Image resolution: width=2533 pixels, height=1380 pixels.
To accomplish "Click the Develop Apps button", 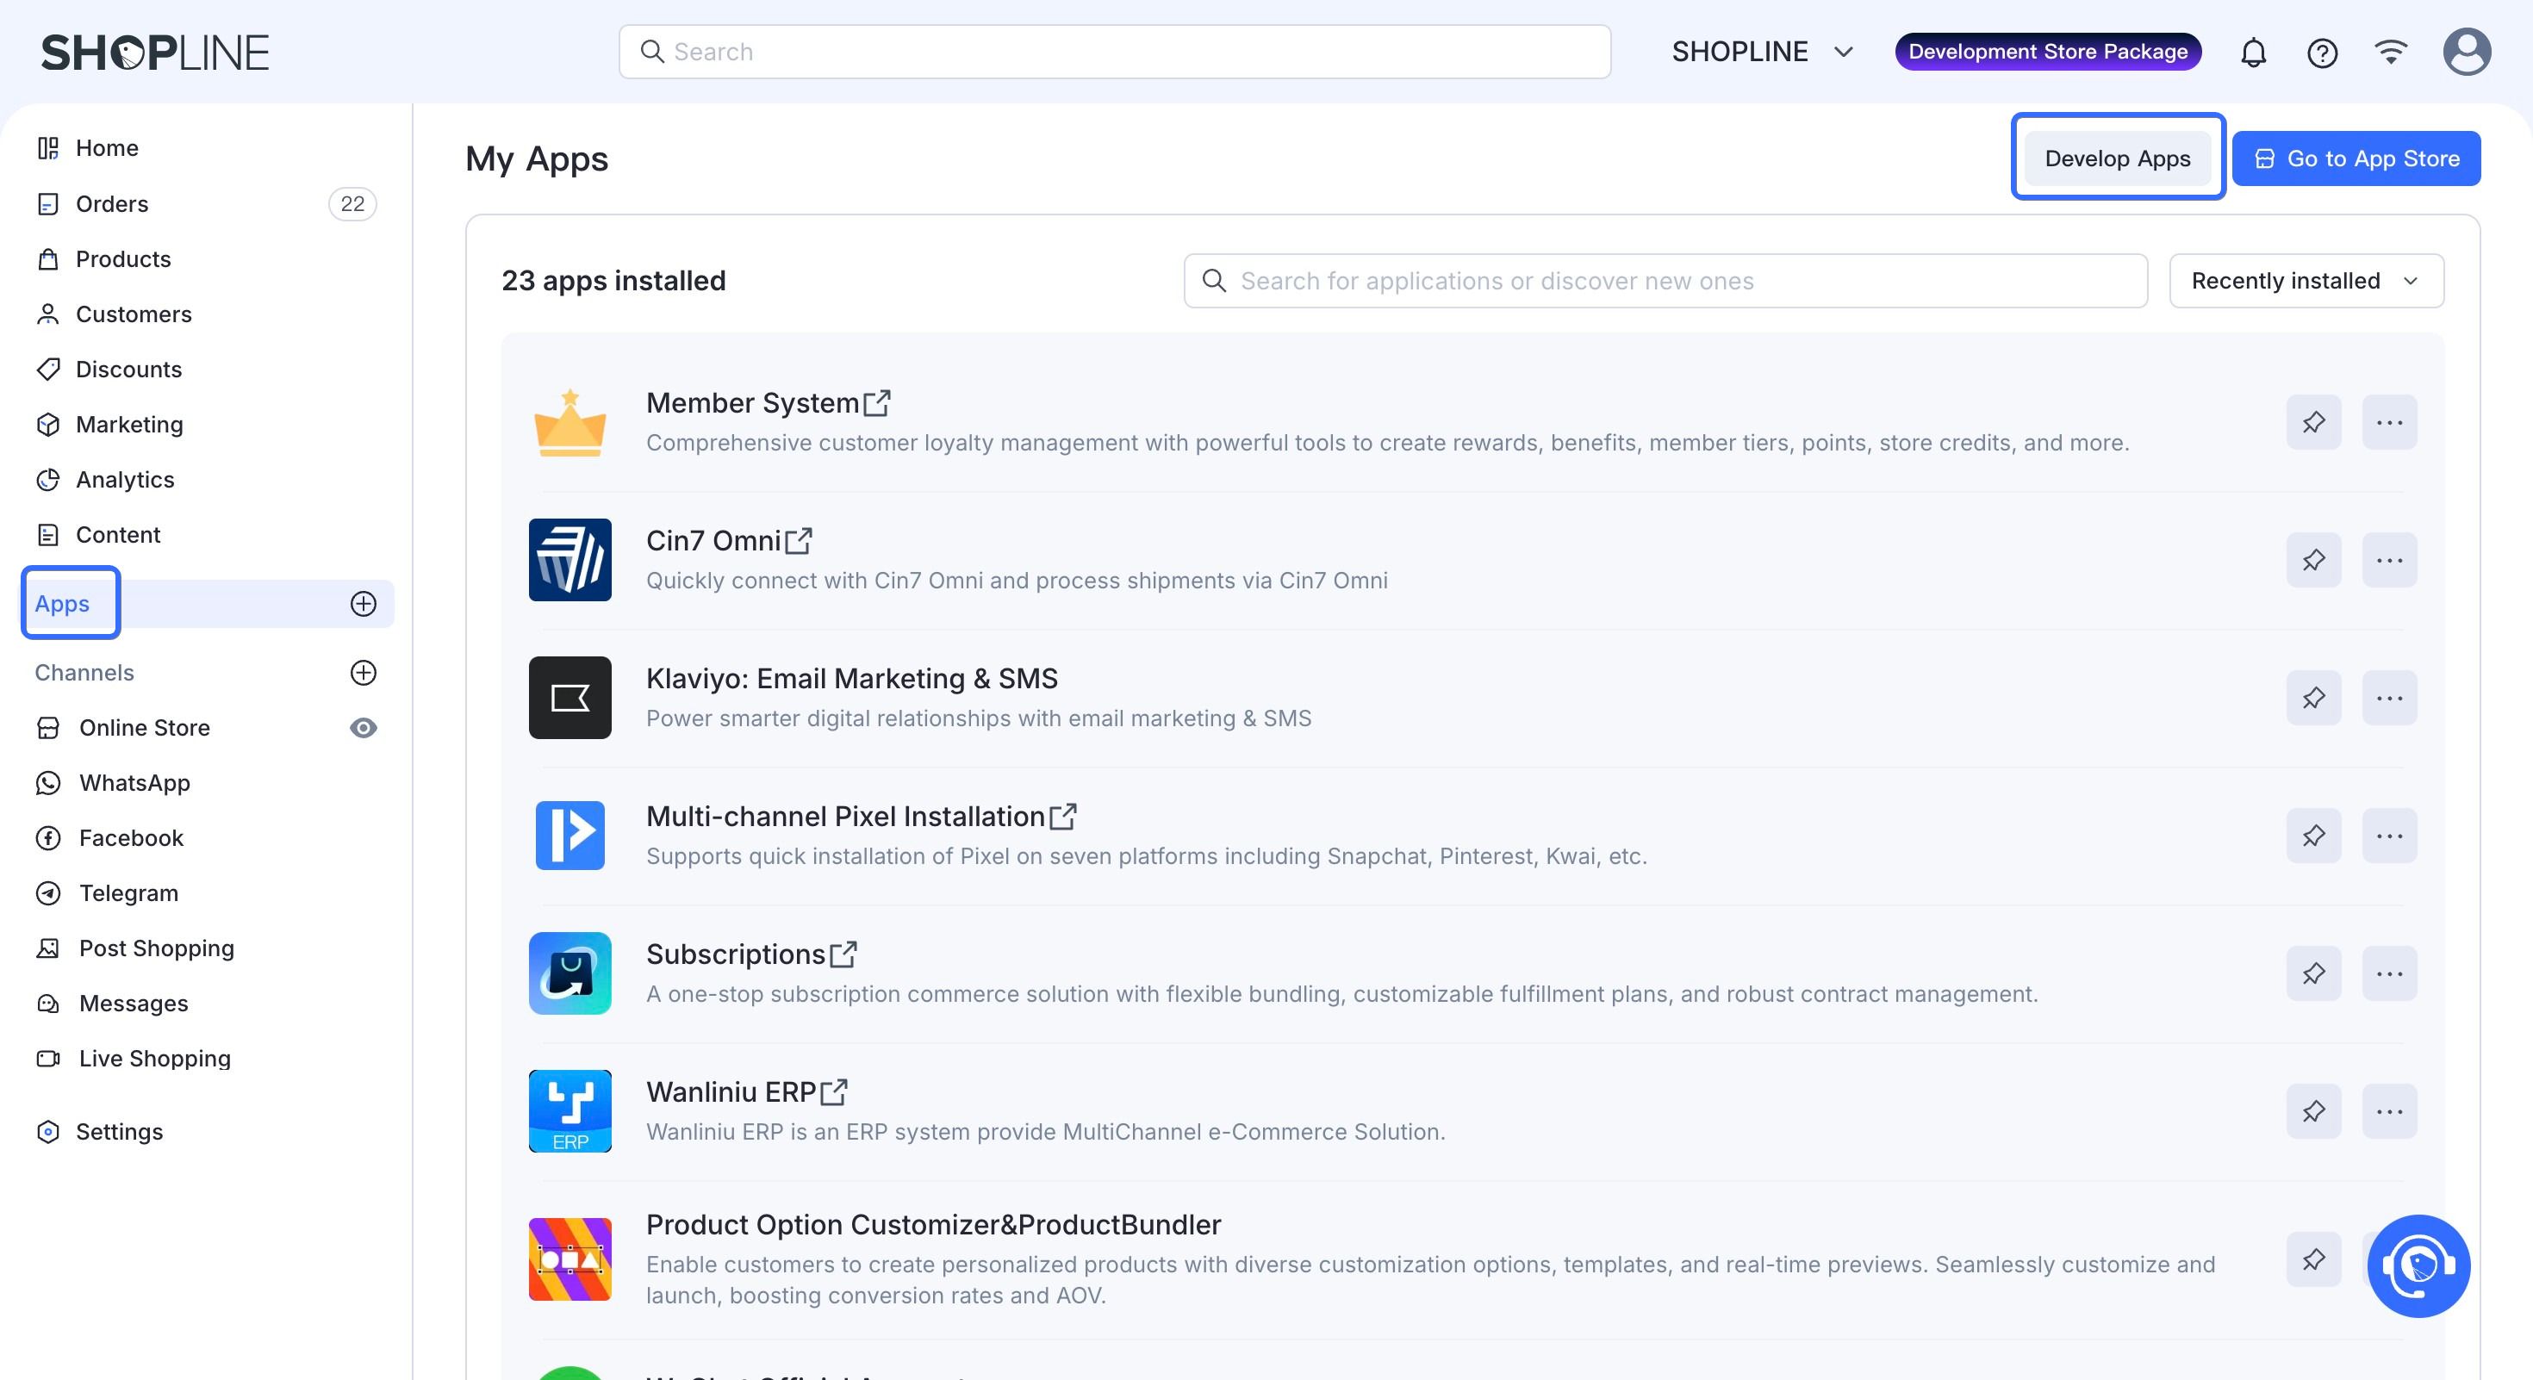I will 2118,159.
